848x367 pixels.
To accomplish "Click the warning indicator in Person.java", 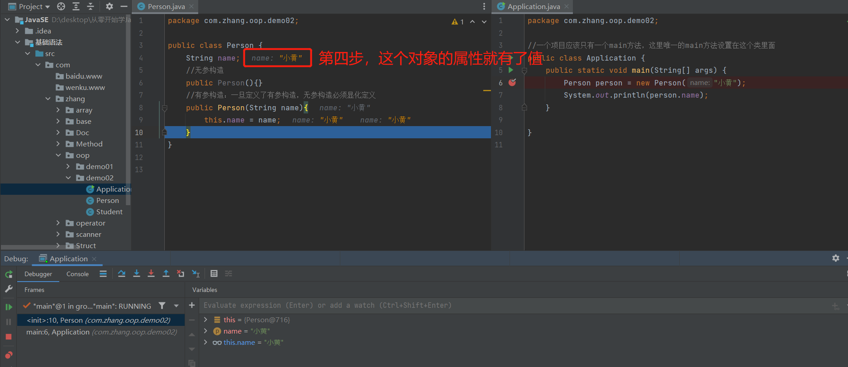I will pyautogui.click(x=457, y=22).
